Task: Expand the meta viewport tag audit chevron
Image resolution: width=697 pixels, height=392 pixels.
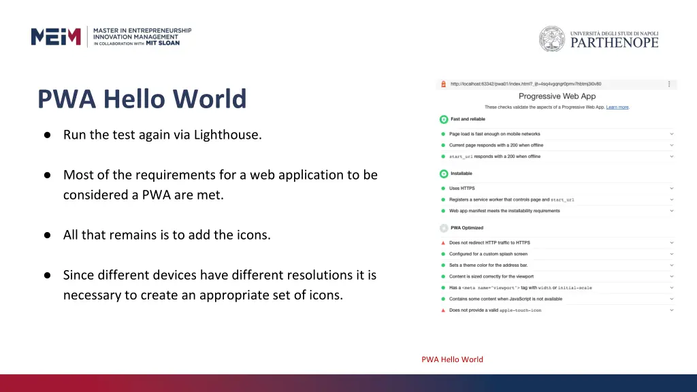Action: click(x=672, y=288)
